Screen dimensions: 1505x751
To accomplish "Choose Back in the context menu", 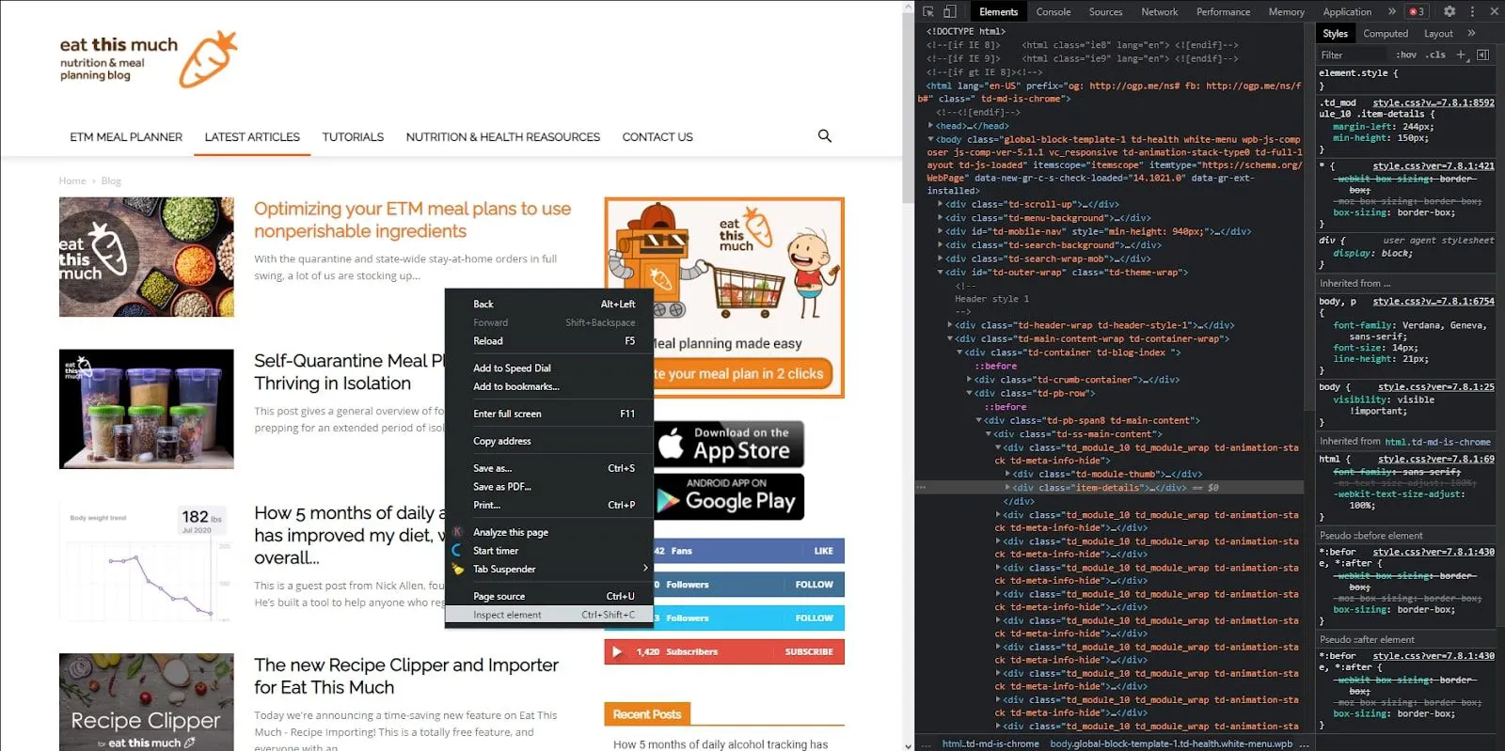I will click(x=549, y=304).
